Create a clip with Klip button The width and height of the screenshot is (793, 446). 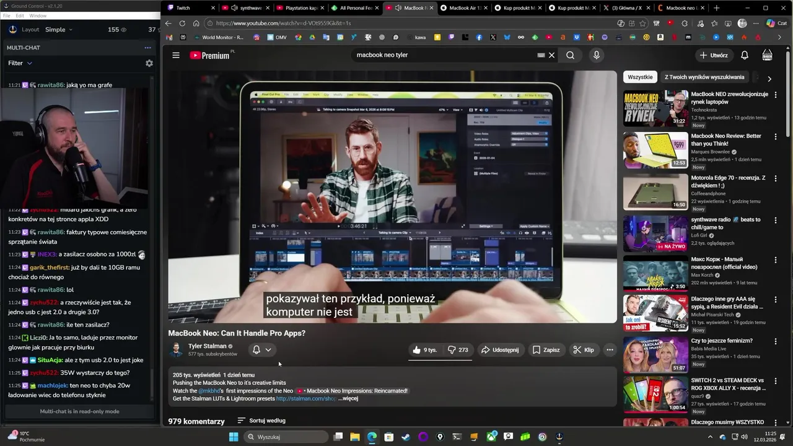584,350
